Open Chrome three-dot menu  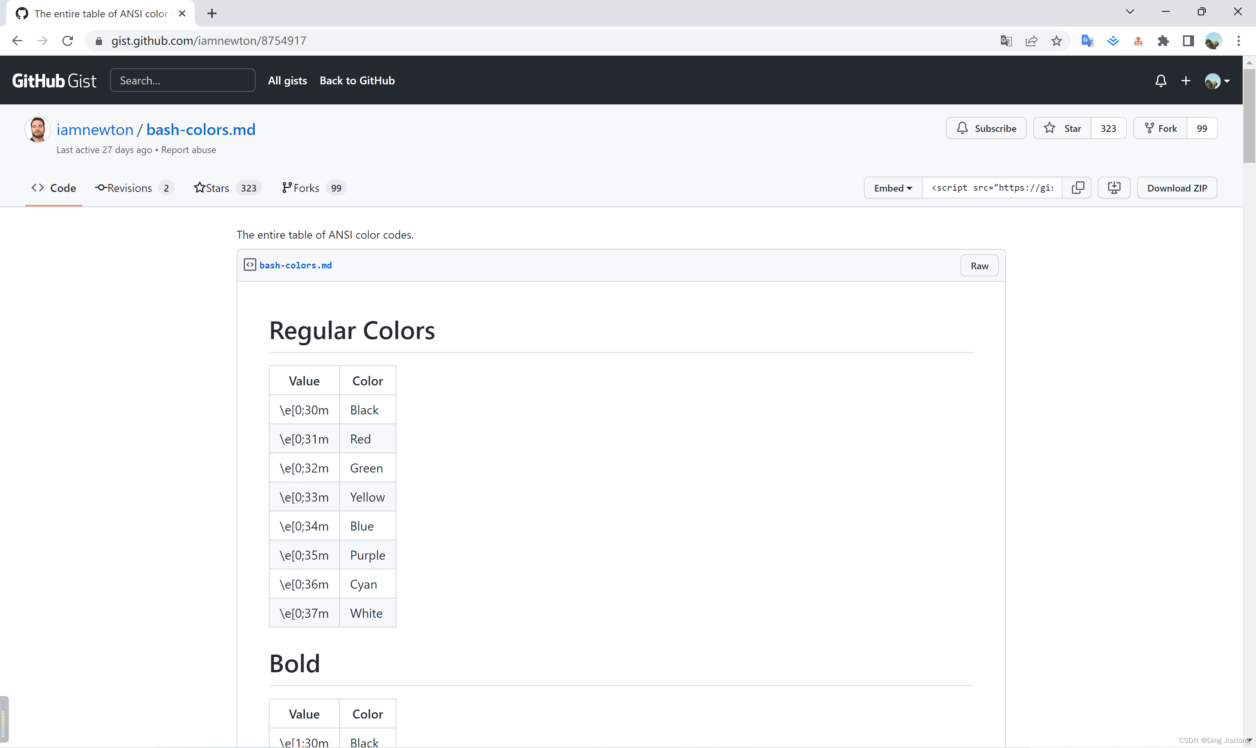[1238, 41]
